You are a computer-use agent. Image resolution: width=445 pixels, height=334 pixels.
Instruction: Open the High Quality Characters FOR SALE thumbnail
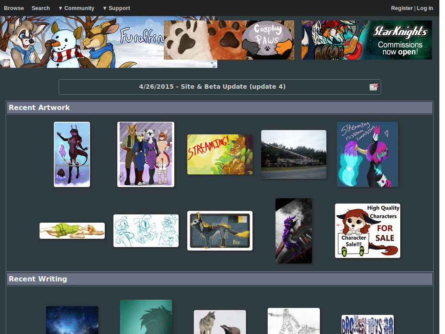[x=367, y=230]
